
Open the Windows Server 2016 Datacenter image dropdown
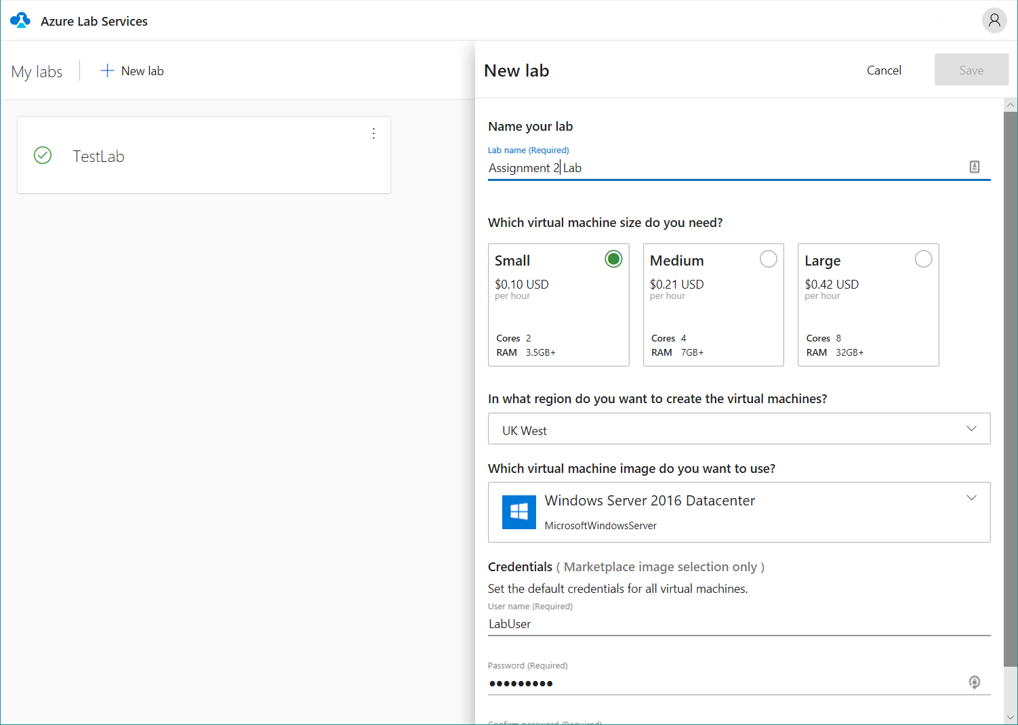739,512
